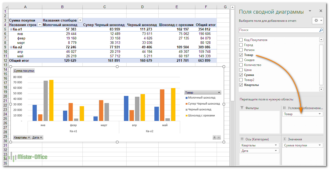Open the Названия строк filter dropdown
This screenshot has width=329, height=169.
pyautogui.click(x=40, y=25)
